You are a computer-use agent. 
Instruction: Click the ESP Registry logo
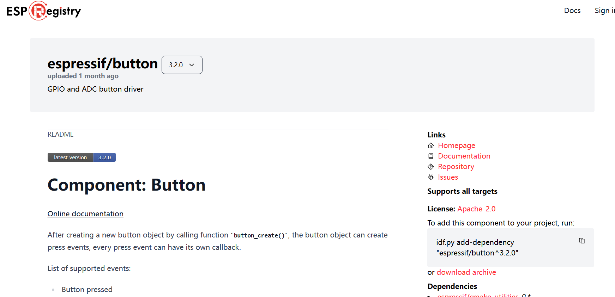click(43, 11)
